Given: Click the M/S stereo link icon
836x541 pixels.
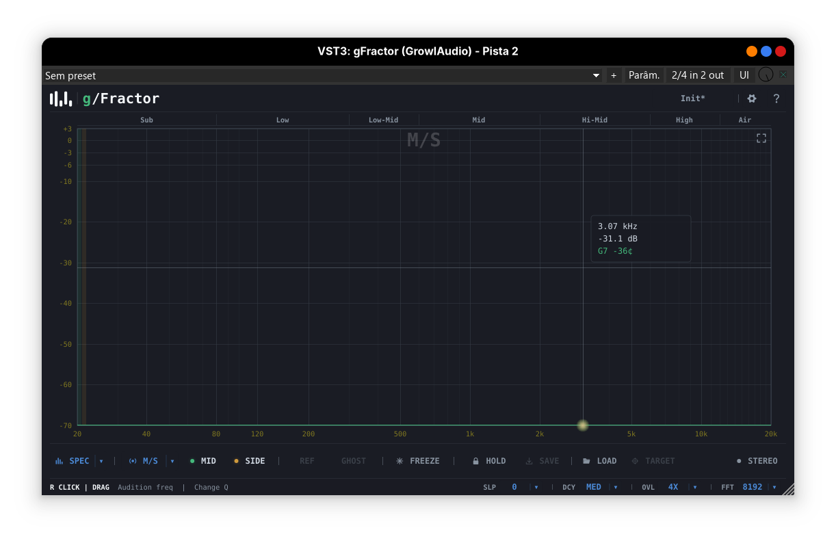Looking at the screenshot, I should point(133,461).
